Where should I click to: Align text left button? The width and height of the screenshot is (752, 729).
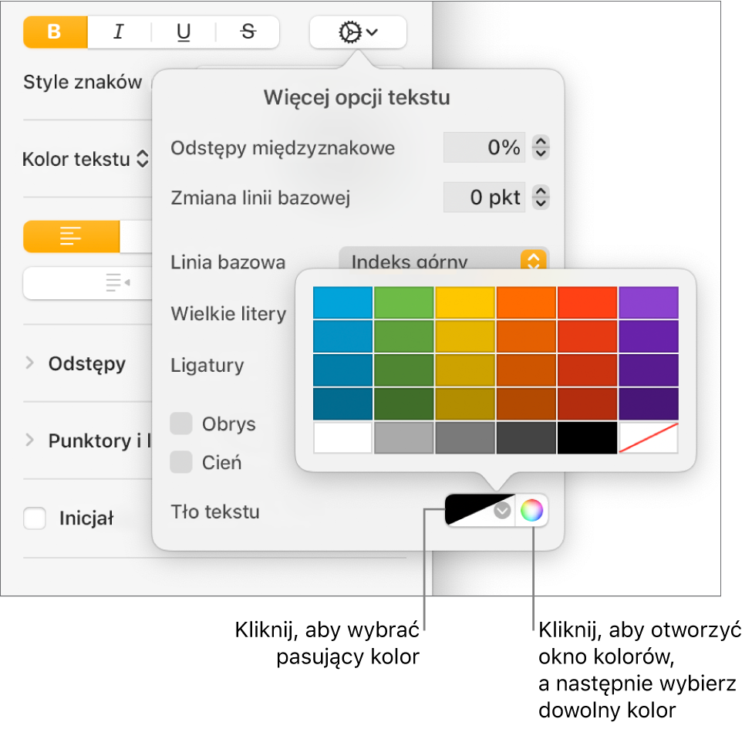click(71, 237)
